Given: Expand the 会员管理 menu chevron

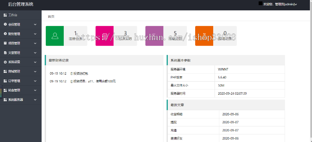Looking at the screenshot, I should (x=35, y=25).
